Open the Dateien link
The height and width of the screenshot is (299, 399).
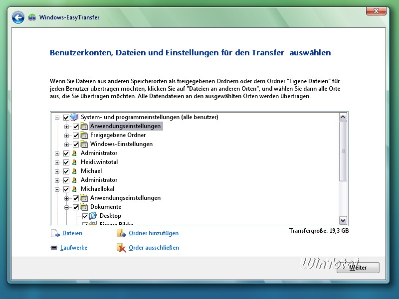(x=72, y=233)
